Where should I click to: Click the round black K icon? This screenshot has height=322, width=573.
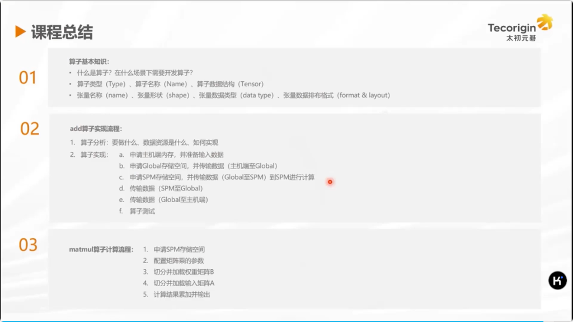(557, 281)
